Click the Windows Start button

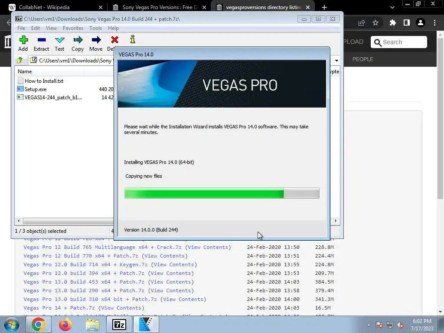click(x=11, y=325)
